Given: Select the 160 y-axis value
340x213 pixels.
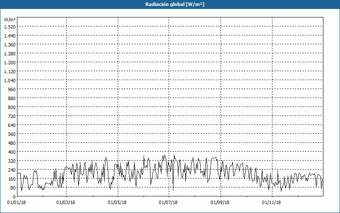Looking at the screenshot, I should coord(12,179).
